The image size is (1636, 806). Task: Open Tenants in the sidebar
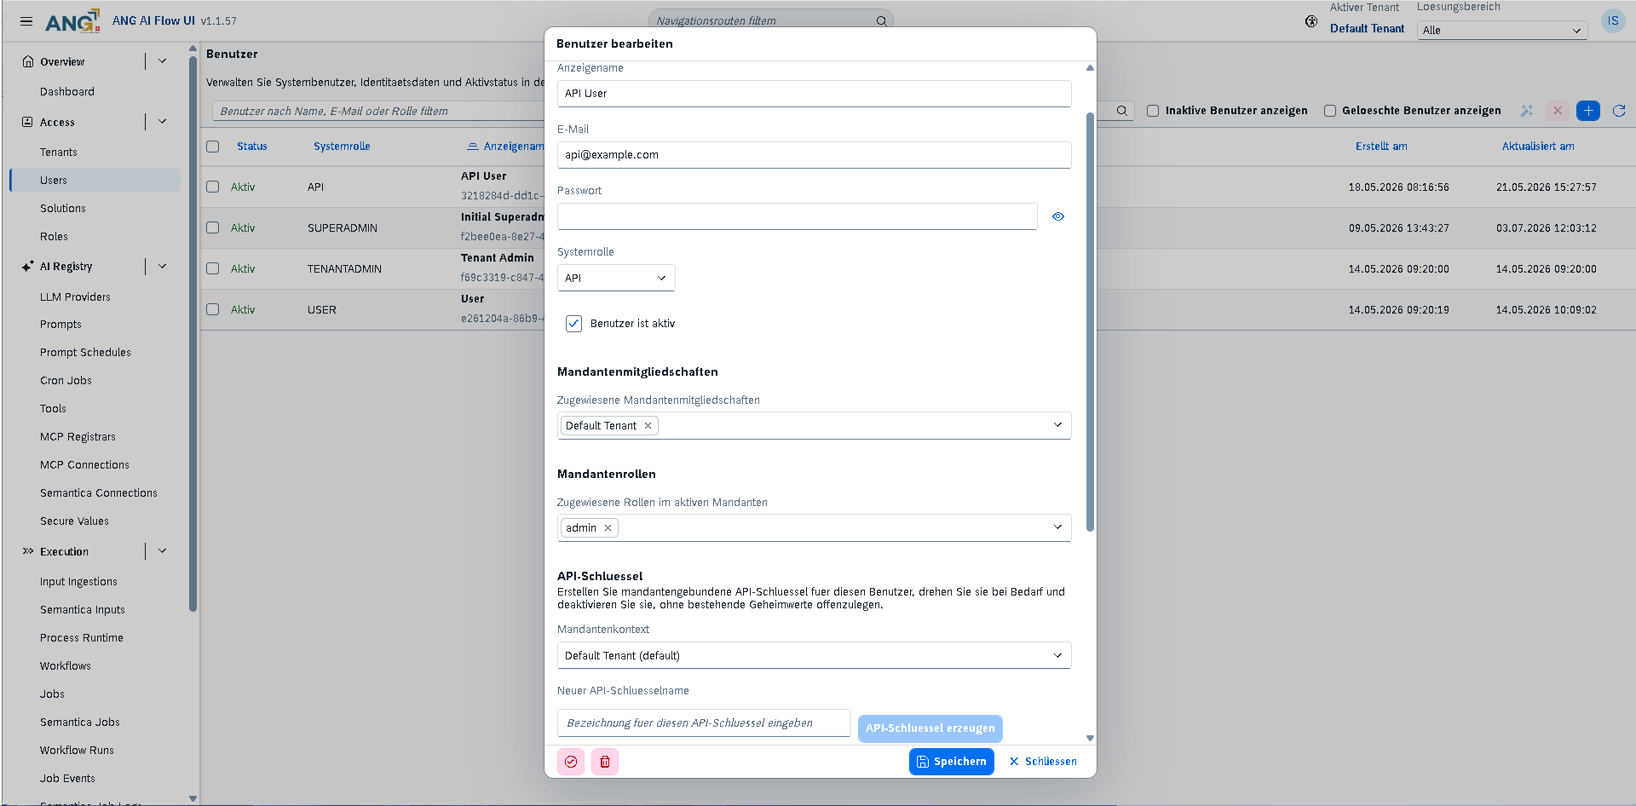(x=59, y=153)
